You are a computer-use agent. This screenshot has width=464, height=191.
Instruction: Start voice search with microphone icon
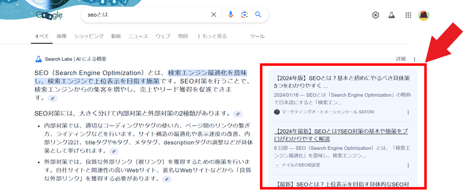coord(231,15)
